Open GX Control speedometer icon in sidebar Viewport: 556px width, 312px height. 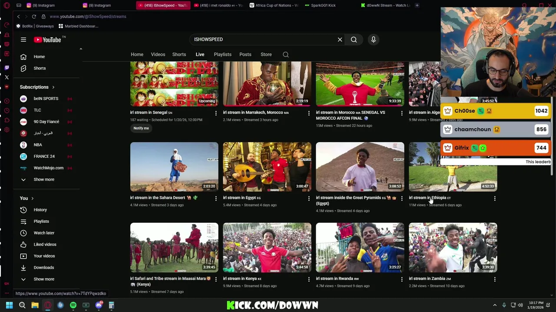[7, 25]
